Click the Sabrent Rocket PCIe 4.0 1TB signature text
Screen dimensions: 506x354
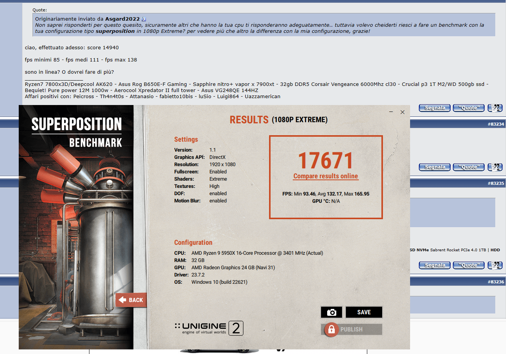click(458, 250)
